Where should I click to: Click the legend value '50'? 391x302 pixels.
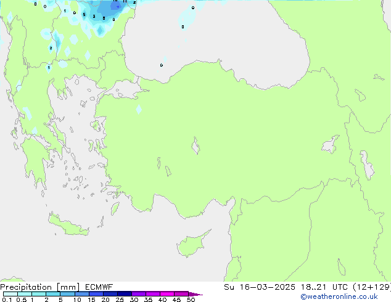[191, 300]
